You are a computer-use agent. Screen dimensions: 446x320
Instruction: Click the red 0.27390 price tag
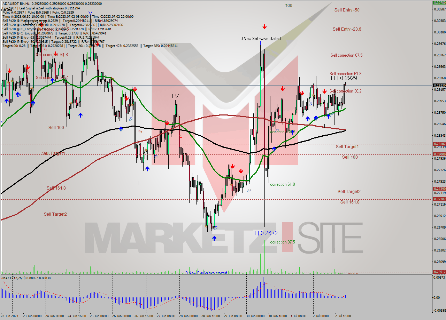pos(439,189)
